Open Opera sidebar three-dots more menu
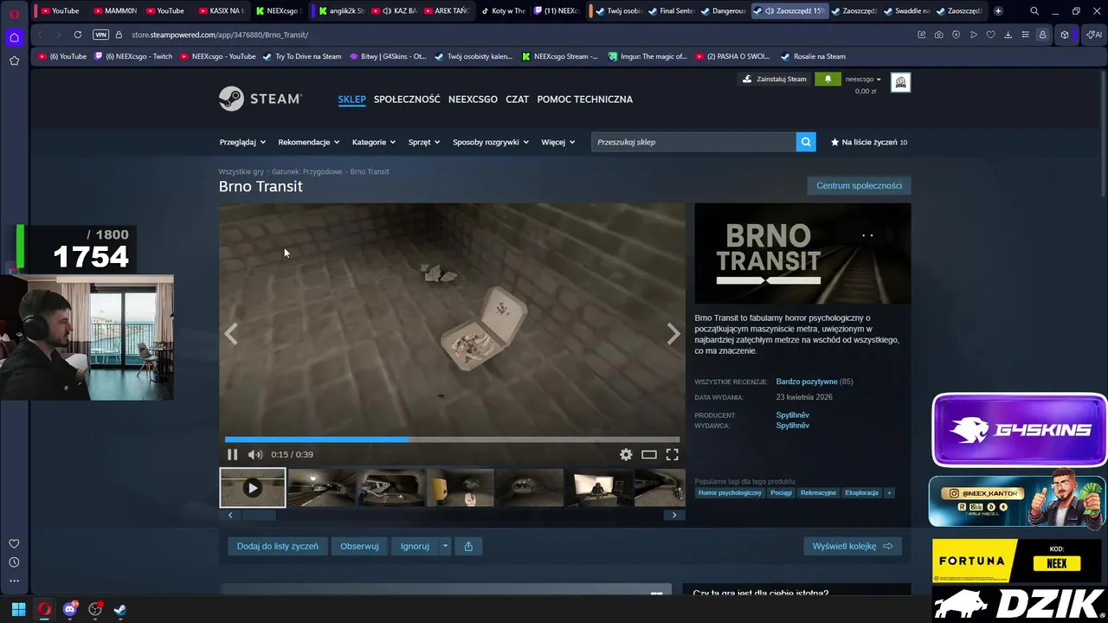This screenshot has height=623, width=1108. [x=14, y=581]
